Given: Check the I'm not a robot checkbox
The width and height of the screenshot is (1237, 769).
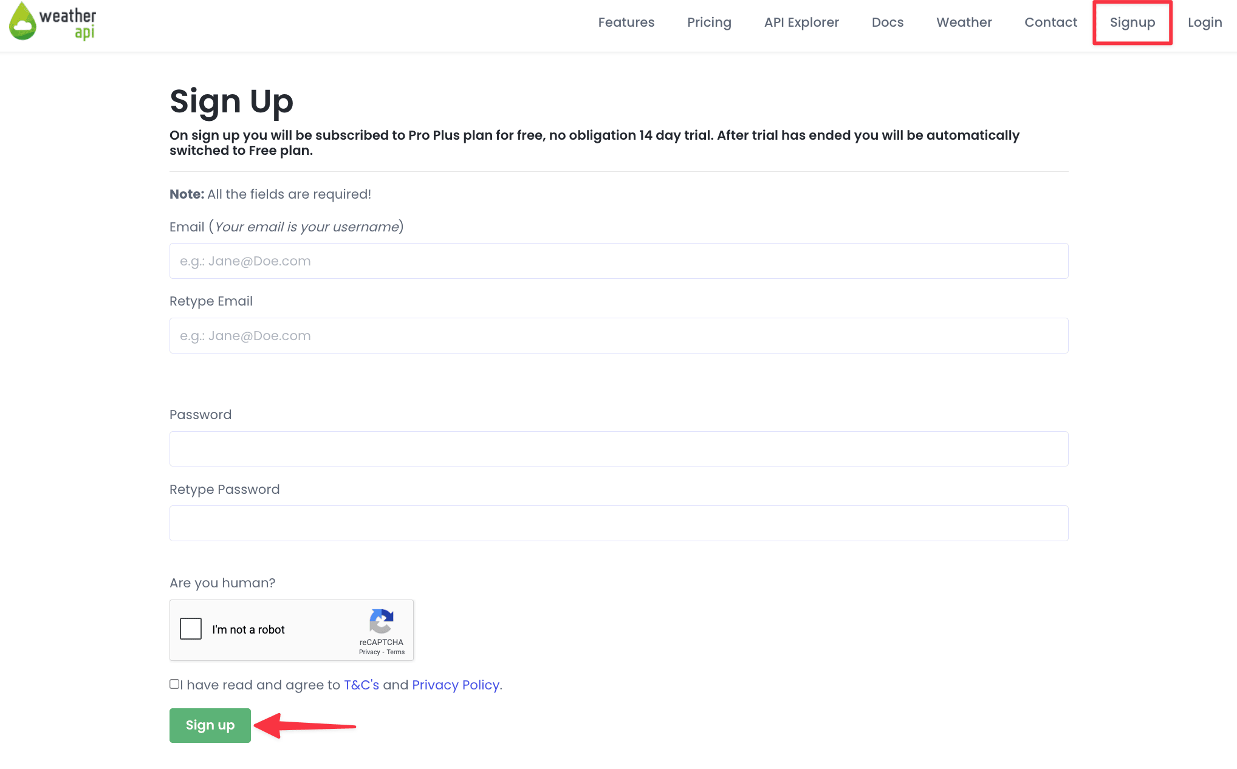Looking at the screenshot, I should (190, 629).
